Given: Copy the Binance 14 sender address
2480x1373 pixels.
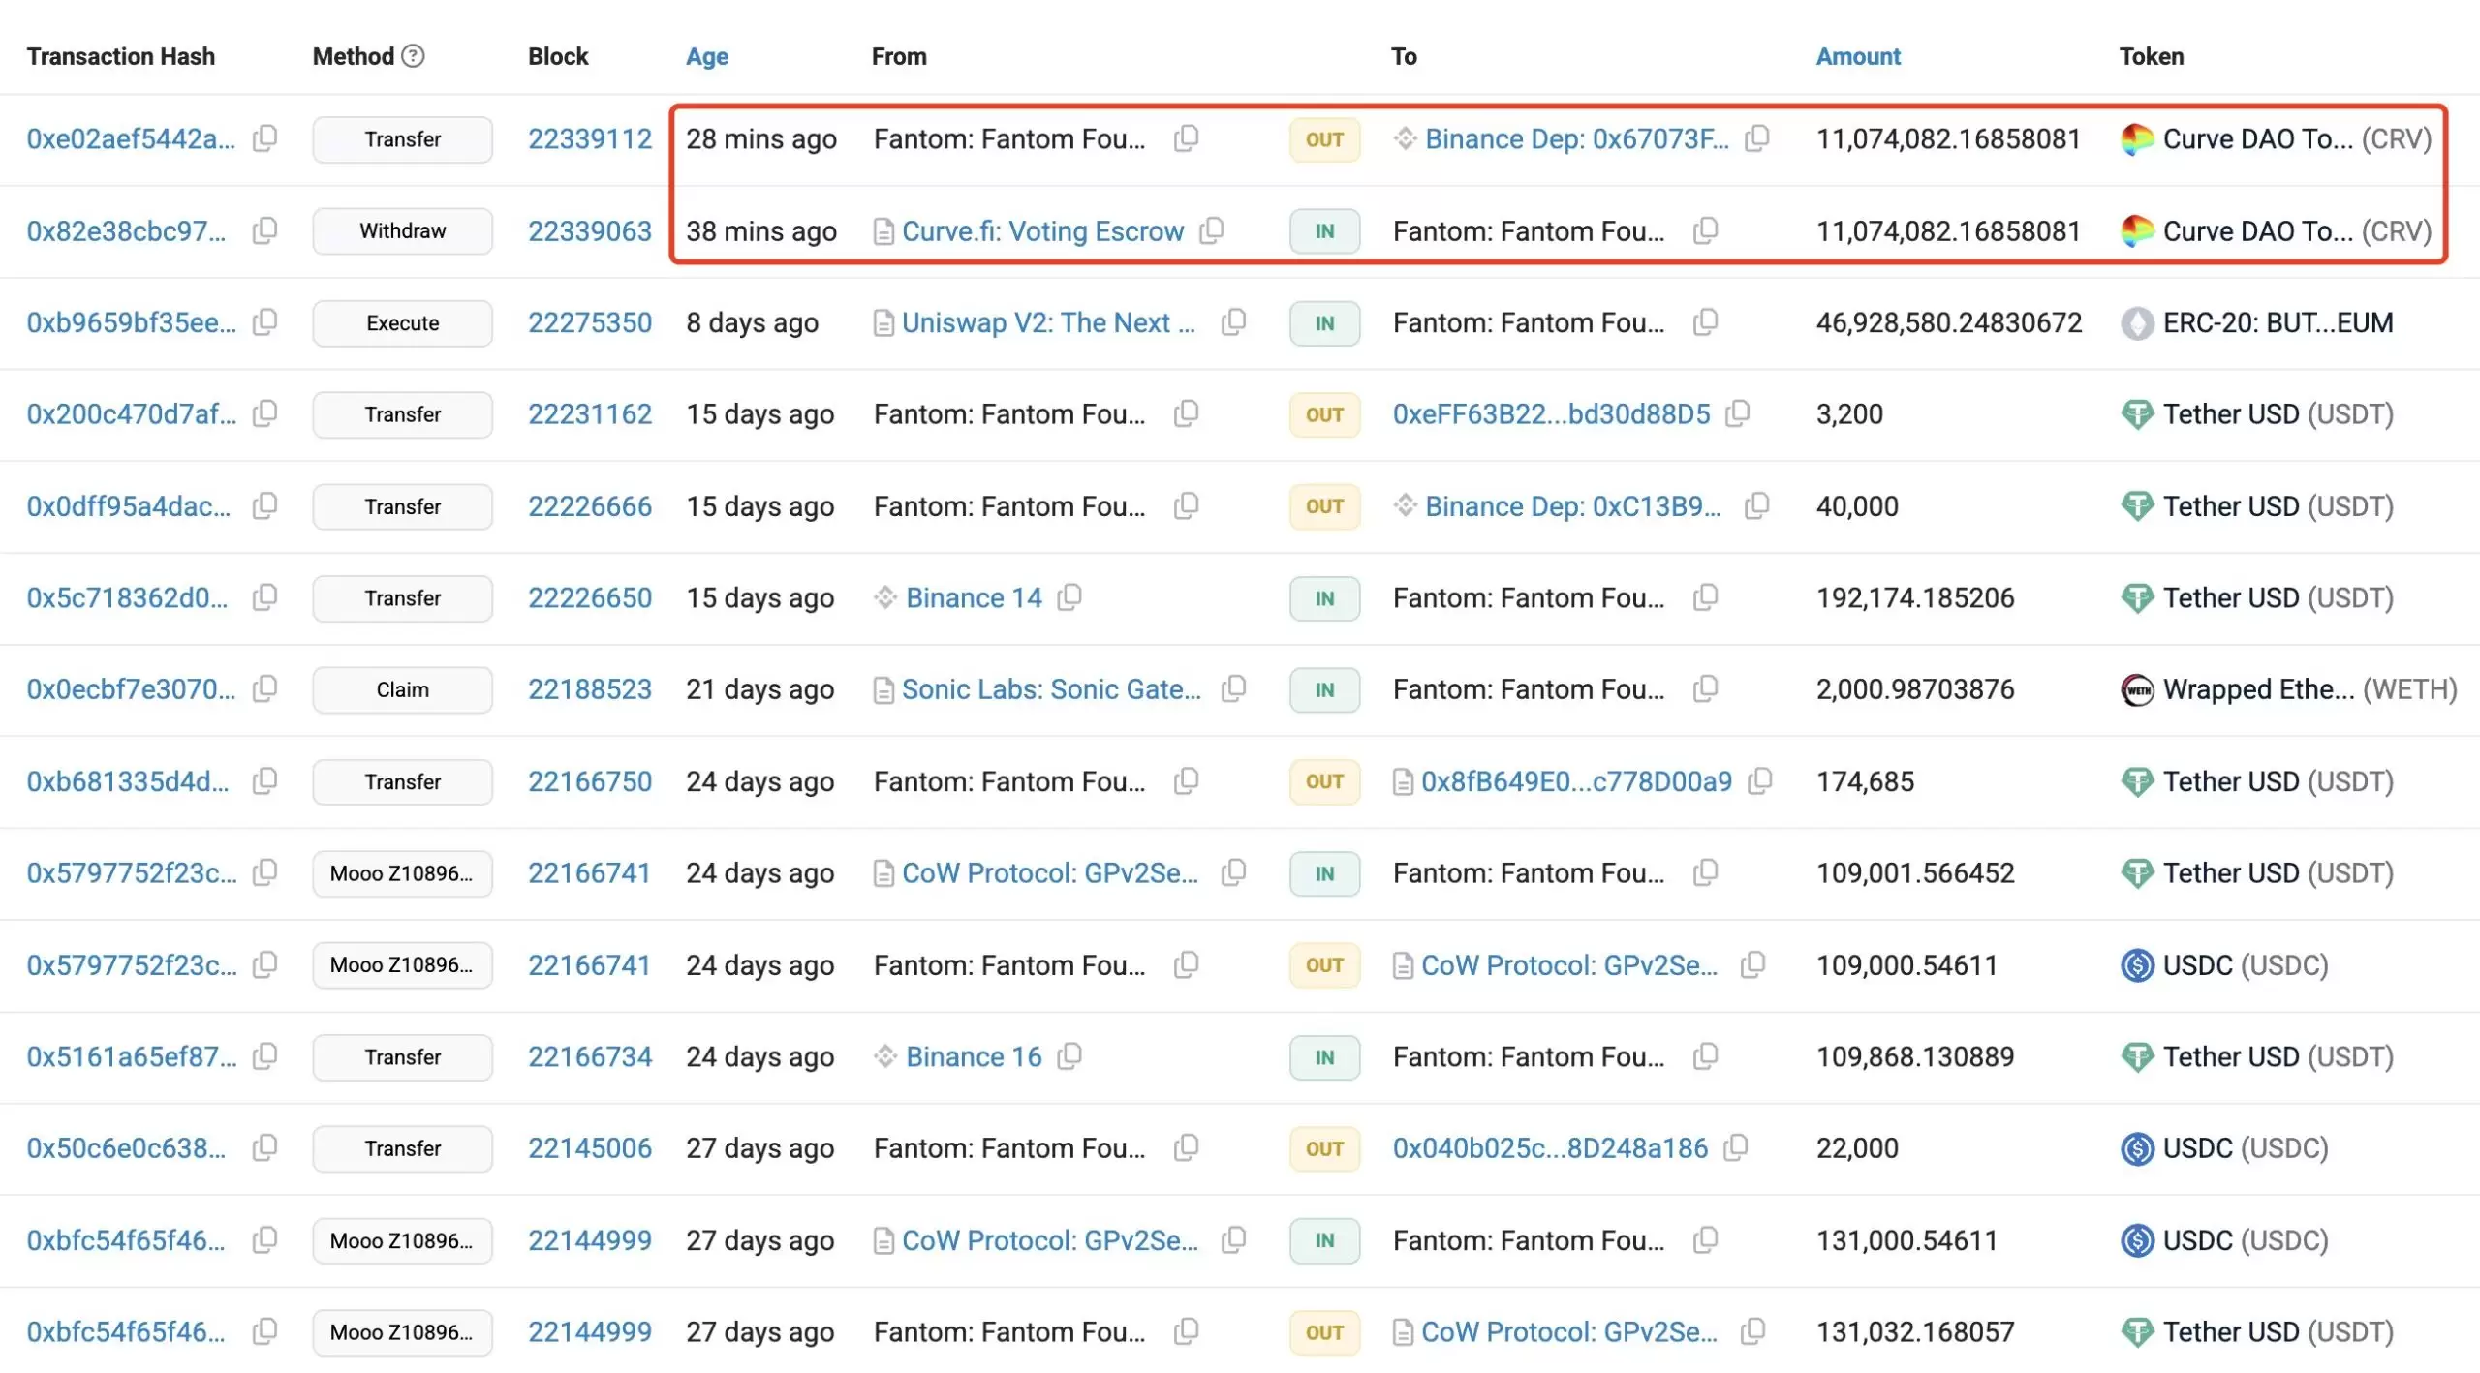Looking at the screenshot, I should (x=1069, y=597).
